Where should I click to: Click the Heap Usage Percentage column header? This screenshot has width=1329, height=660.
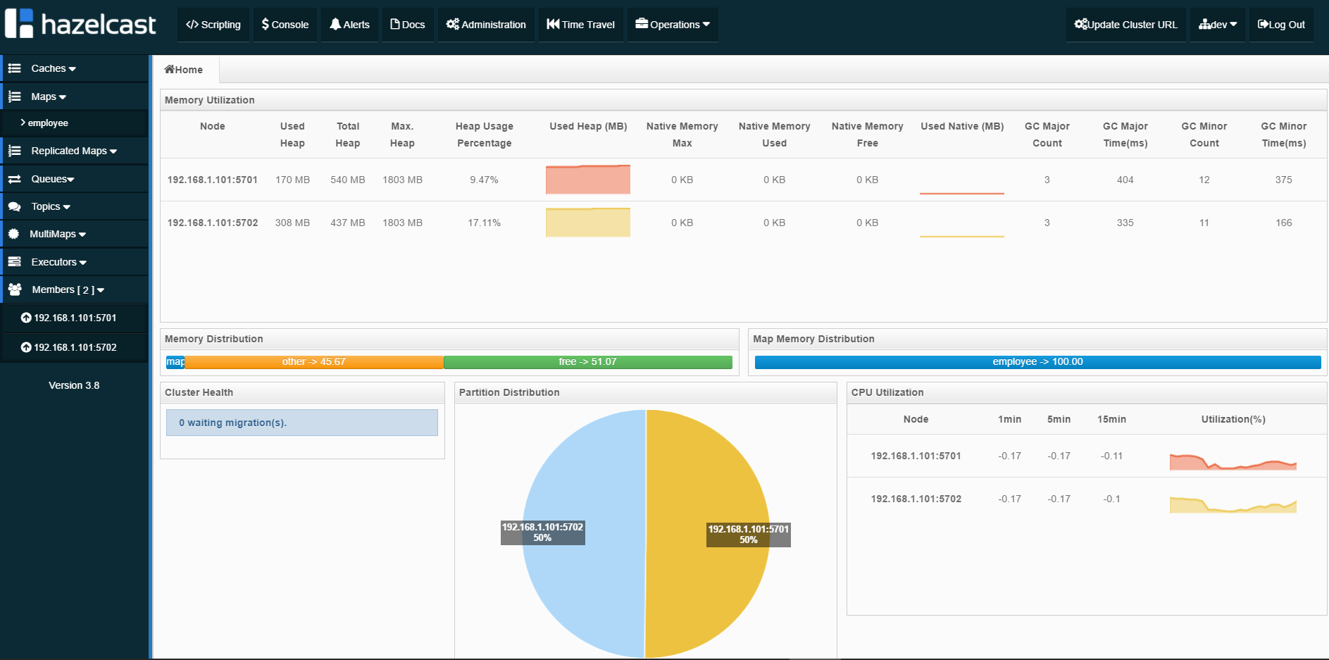tap(485, 135)
